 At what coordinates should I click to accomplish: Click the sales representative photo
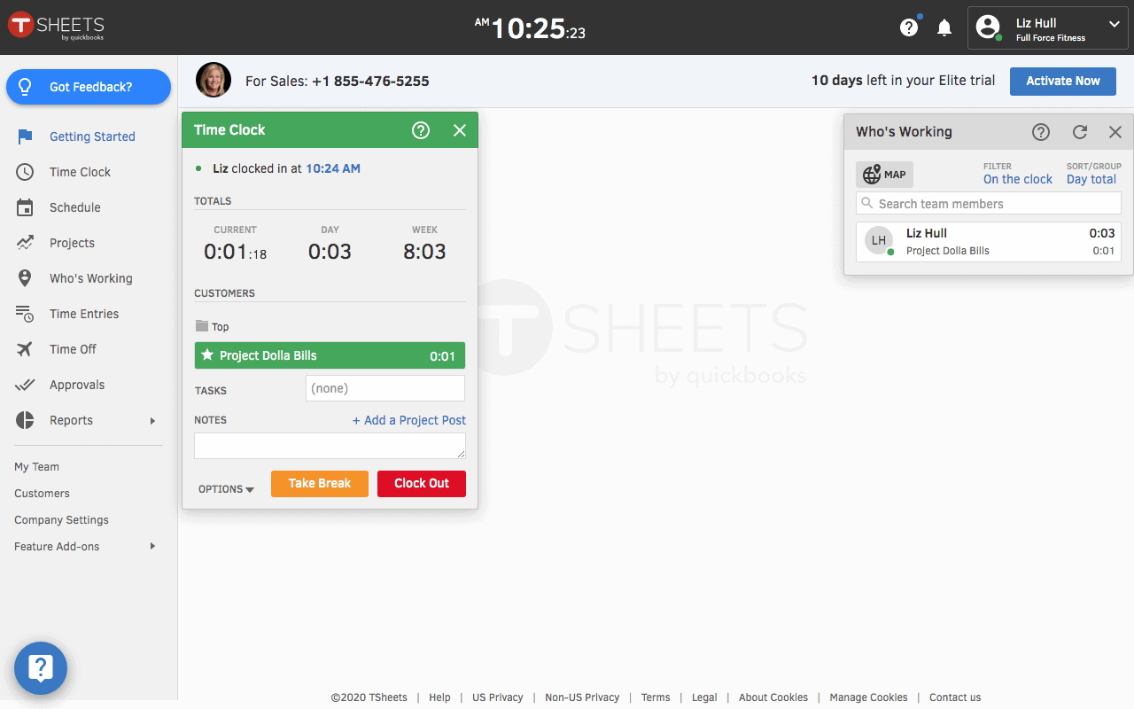[214, 80]
